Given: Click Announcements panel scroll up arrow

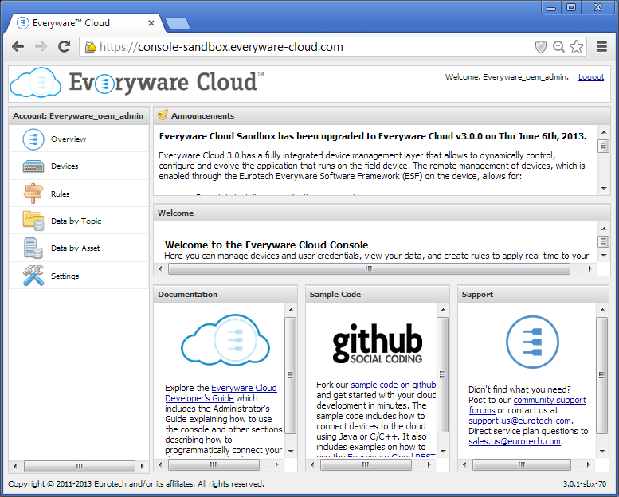Looking at the screenshot, I should pyautogui.click(x=604, y=132).
